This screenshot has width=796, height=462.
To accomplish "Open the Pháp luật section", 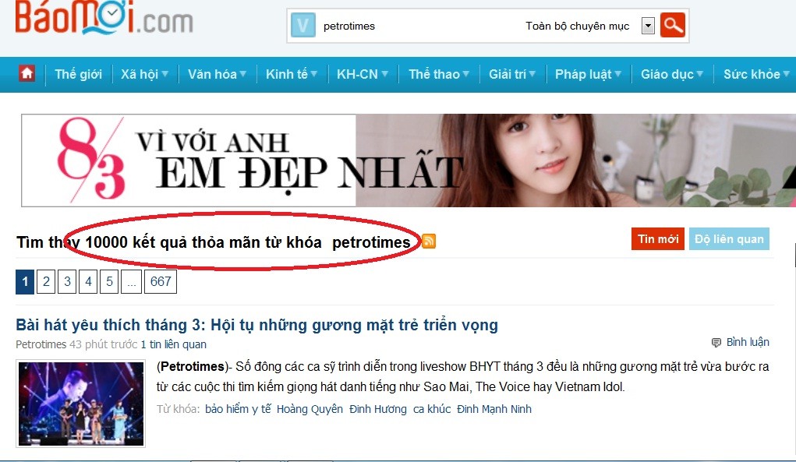I will [583, 74].
